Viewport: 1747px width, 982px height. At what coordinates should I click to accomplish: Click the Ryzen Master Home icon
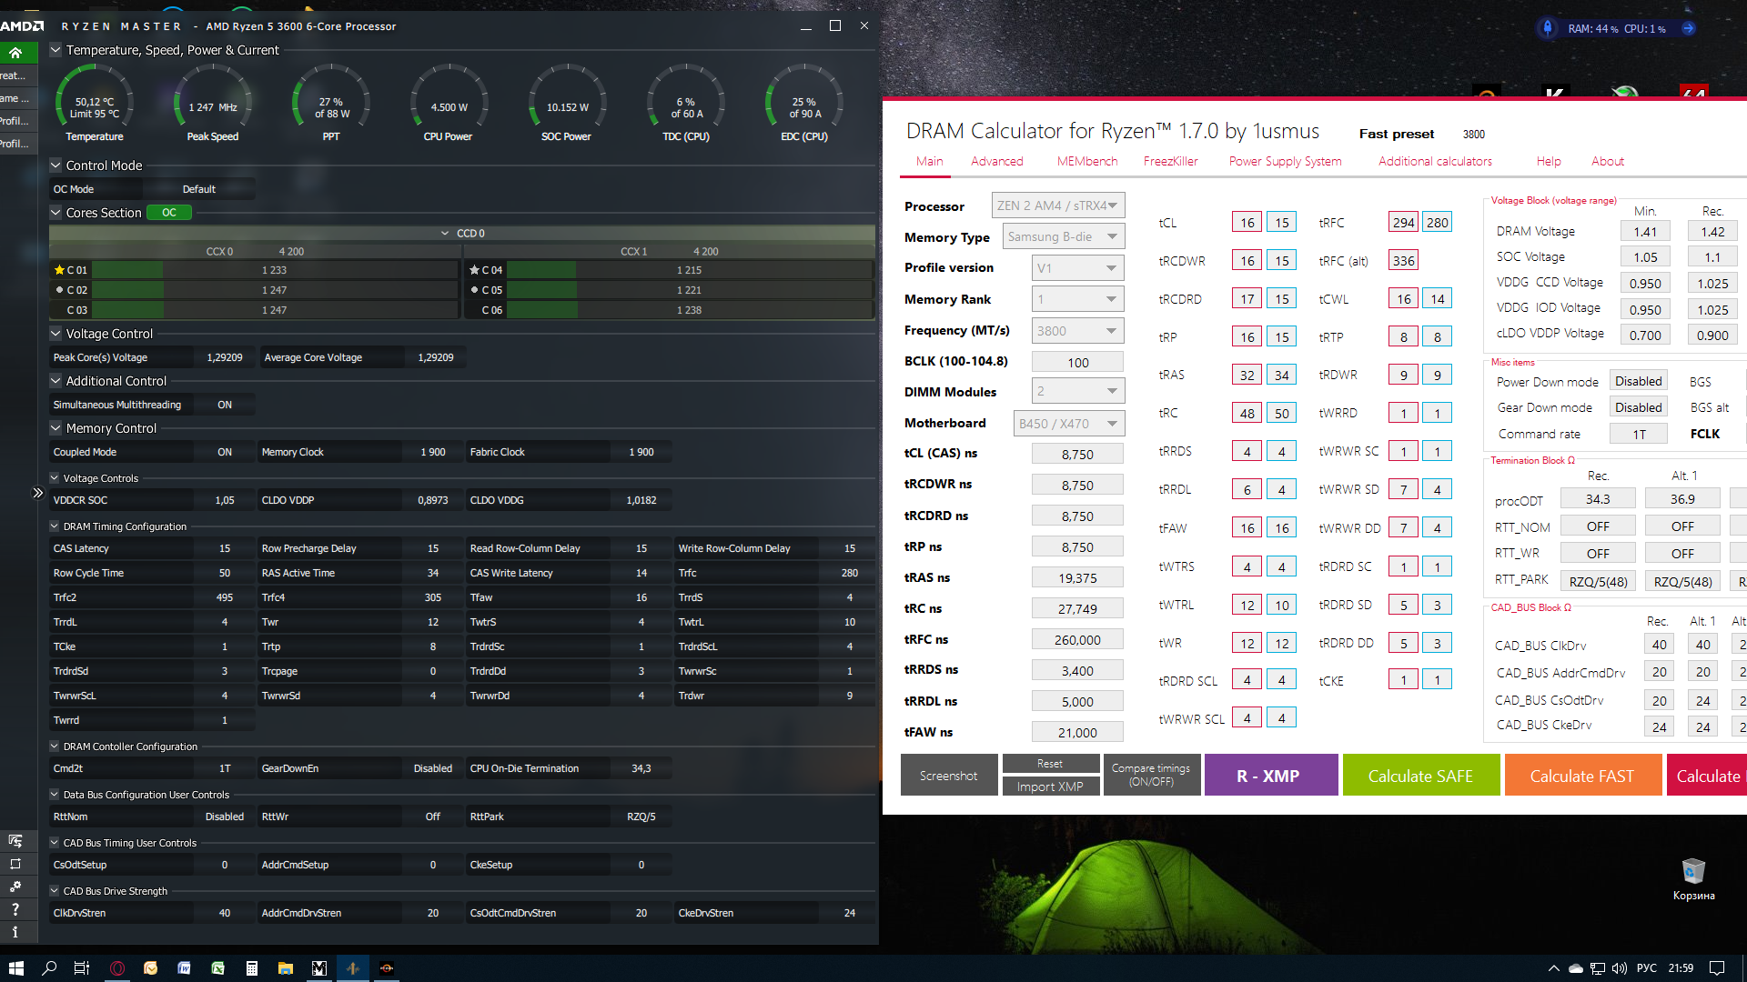[15, 53]
